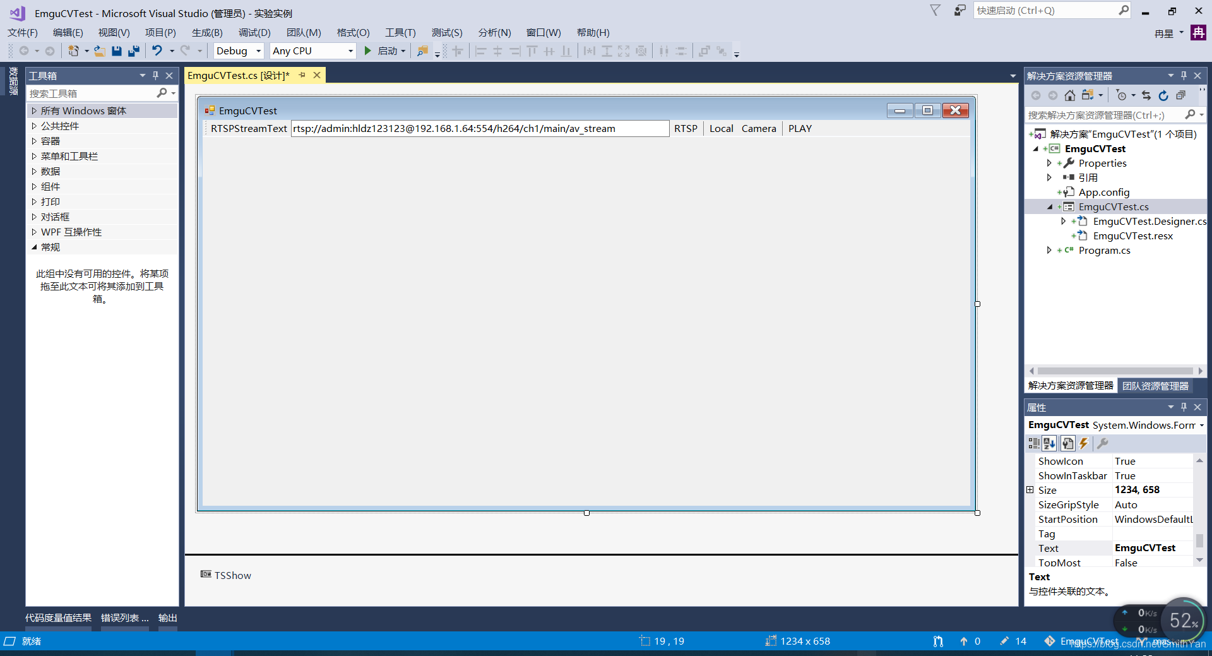Screen dimensions: 1212x656
Task: Toggle pin on EmguCVTest.cs document tab
Action: coord(302,75)
